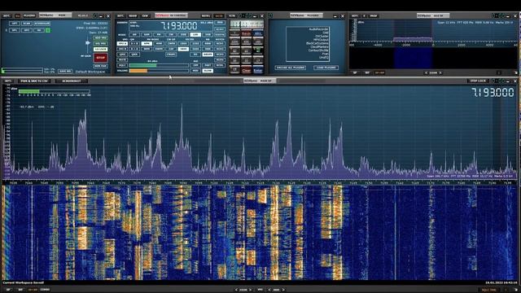Click the OPT button in main panel
Viewport: 521px width, 293px height.
point(15,24)
